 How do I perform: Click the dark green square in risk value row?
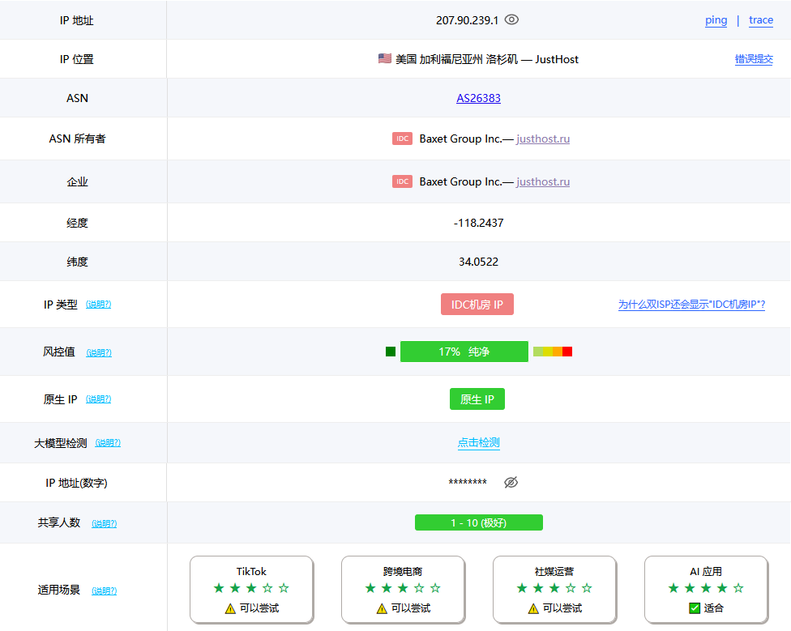click(391, 352)
